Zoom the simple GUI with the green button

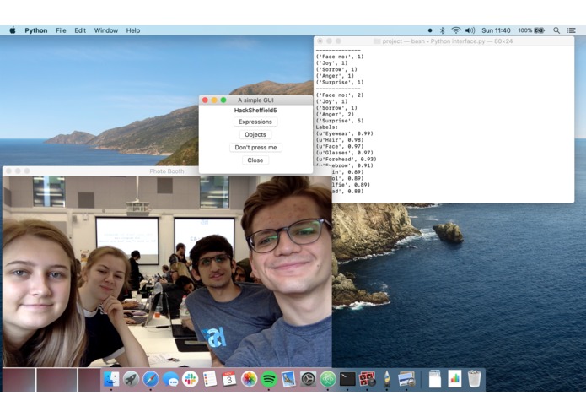point(223,100)
